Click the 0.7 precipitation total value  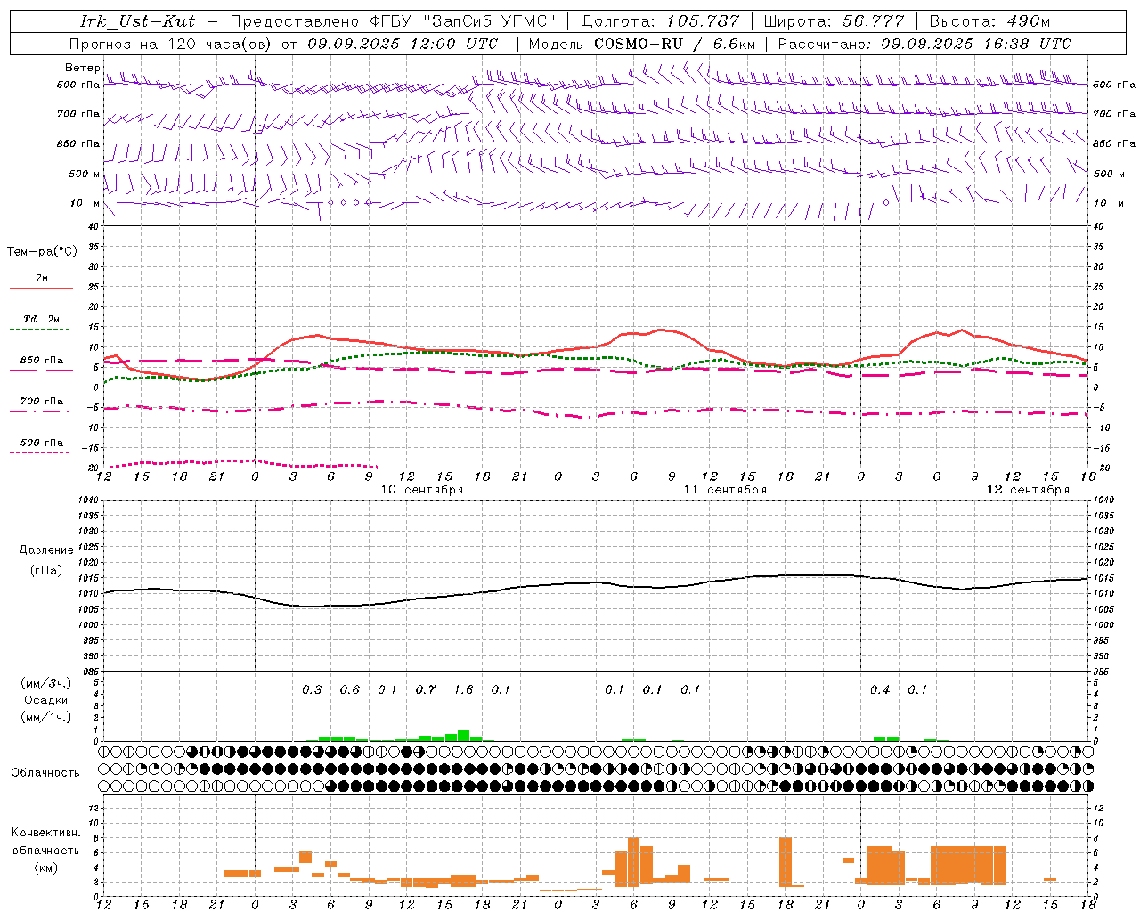(426, 689)
